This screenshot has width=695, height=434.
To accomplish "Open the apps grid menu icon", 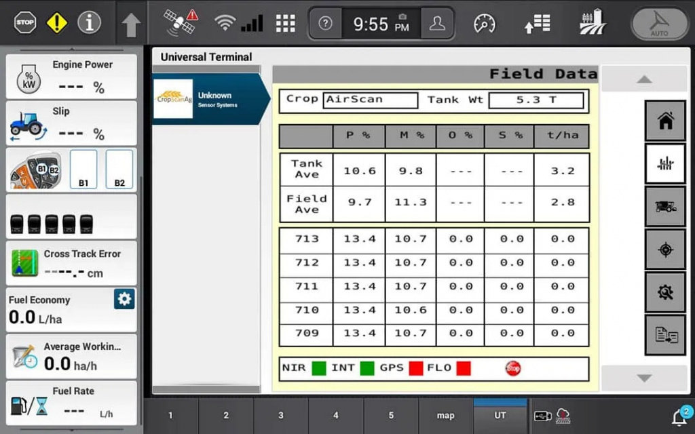I will tap(286, 23).
